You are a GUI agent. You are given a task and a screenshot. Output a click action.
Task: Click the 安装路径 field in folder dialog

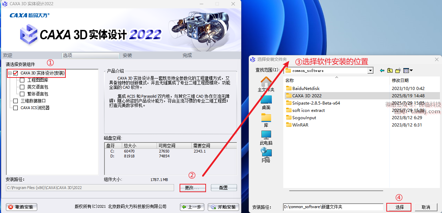(333, 207)
